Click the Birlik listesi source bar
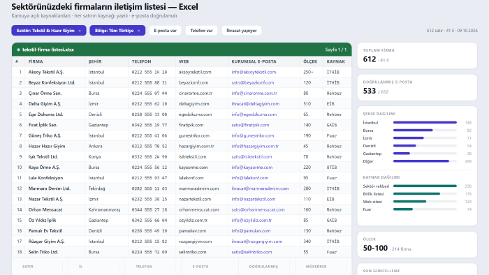 click(416, 194)
